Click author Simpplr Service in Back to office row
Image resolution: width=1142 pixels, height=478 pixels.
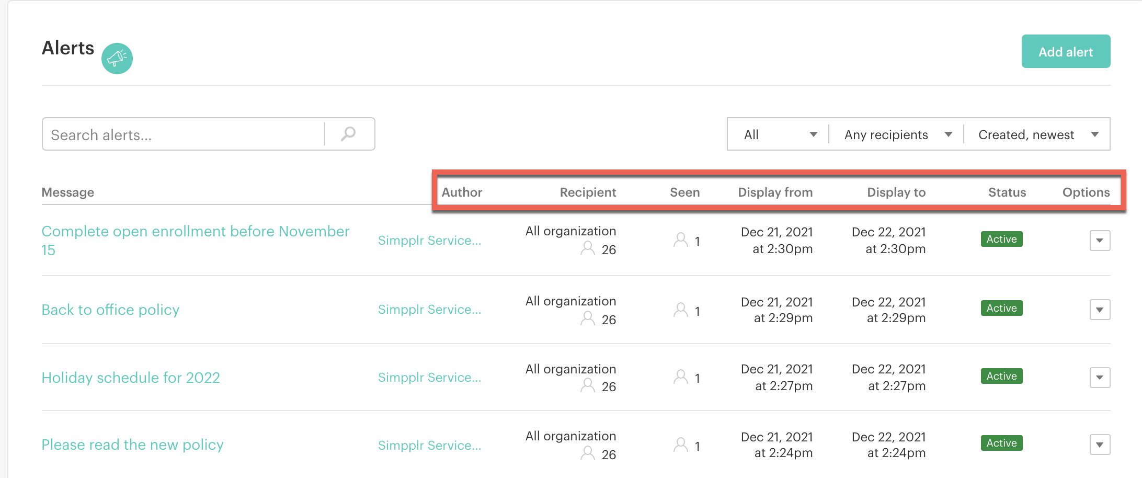[430, 310]
